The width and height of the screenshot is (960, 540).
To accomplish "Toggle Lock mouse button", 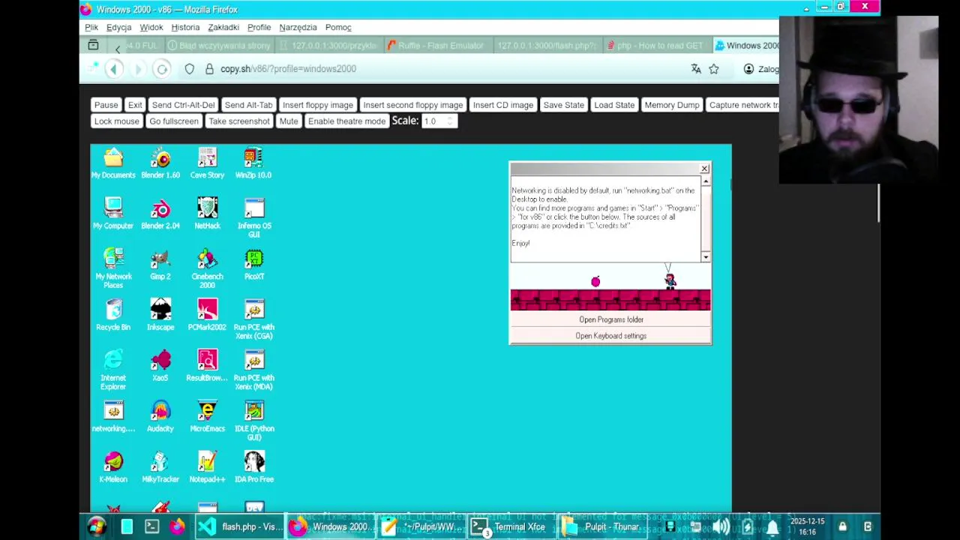I will (x=116, y=121).
